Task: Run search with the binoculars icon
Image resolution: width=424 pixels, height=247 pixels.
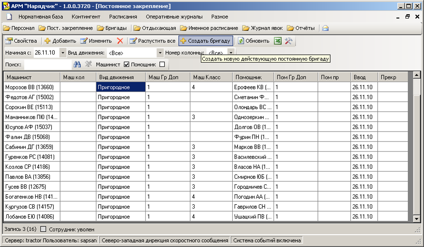Action: click(77, 64)
